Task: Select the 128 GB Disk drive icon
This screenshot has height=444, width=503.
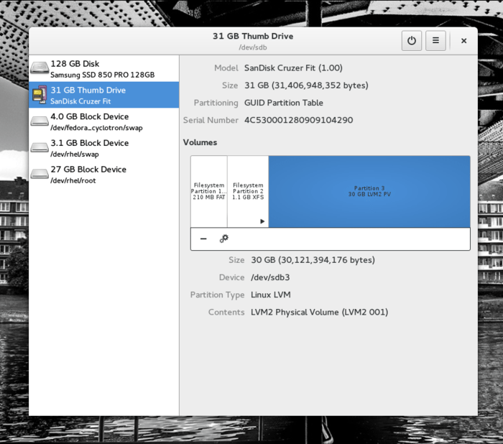Action: 40,69
